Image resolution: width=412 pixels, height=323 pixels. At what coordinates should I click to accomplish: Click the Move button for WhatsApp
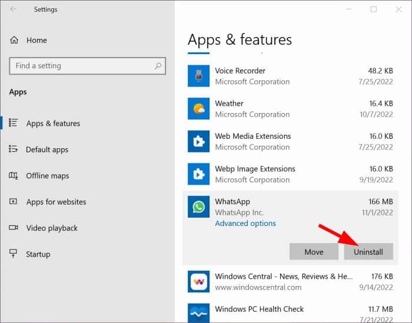tap(314, 252)
